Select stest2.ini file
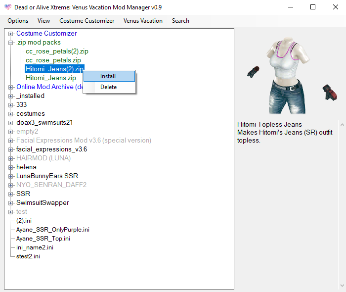The image size is (346, 292). pyautogui.click(x=28, y=256)
